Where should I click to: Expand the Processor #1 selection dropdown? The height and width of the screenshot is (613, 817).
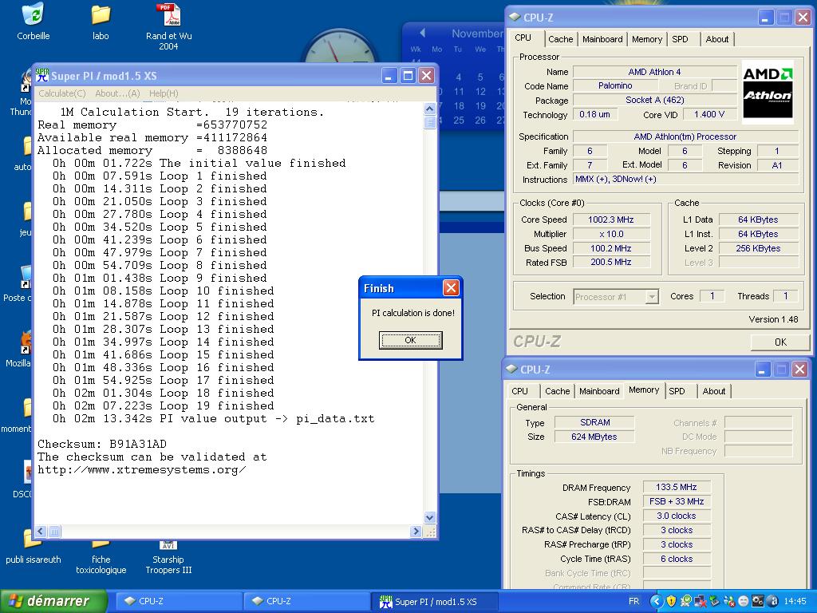(x=651, y=297)
